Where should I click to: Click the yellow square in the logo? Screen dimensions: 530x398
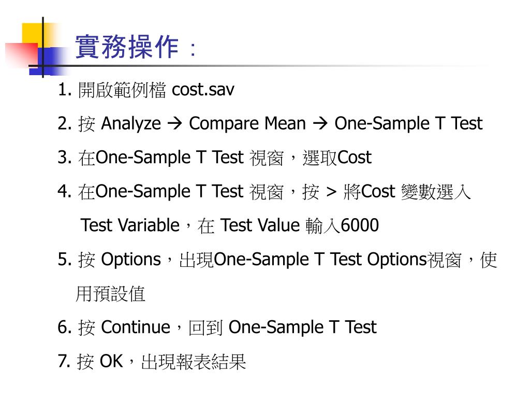[x=38, y=35]
